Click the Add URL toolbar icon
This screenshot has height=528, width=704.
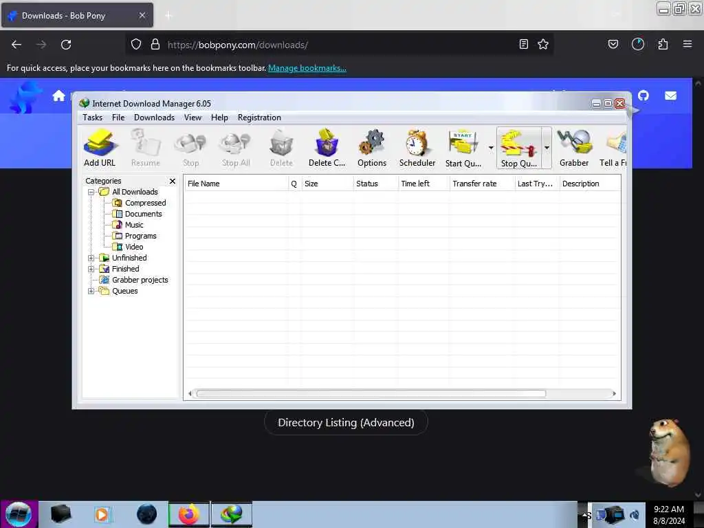coord(100,148)
